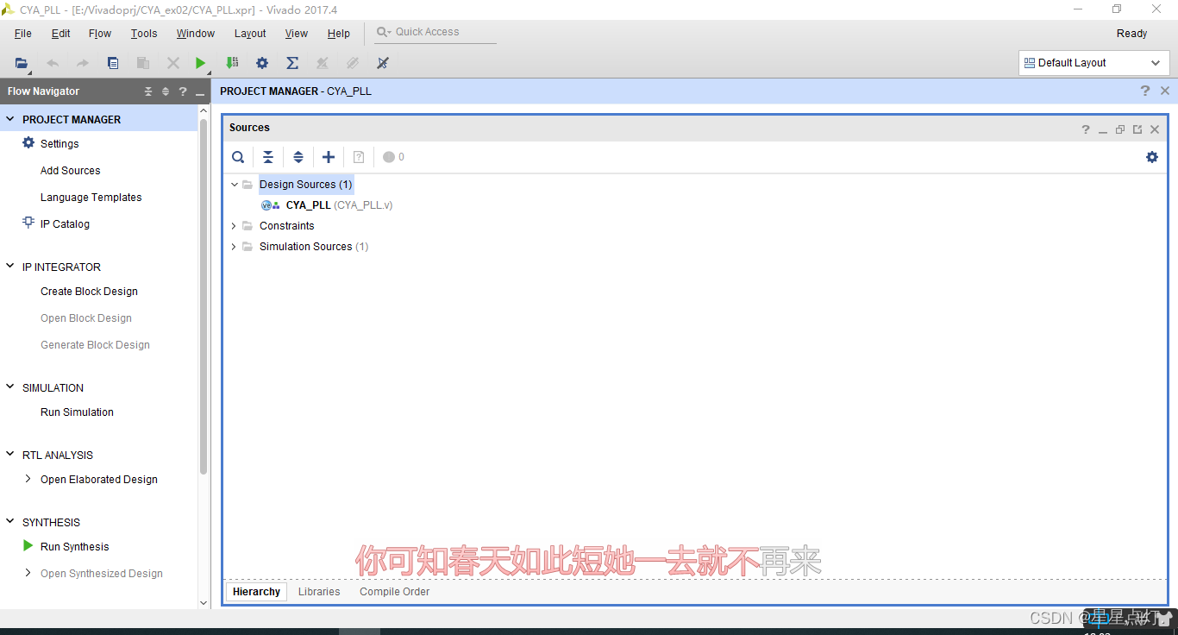Open the Settings gear in the main toolbar
Screen dimensions: 1178x635
point(262,62)
